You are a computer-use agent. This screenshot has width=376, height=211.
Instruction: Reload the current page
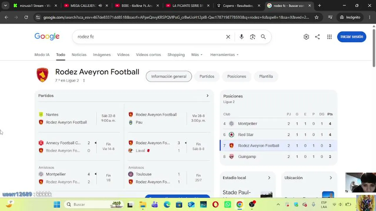tap(26, 17)
